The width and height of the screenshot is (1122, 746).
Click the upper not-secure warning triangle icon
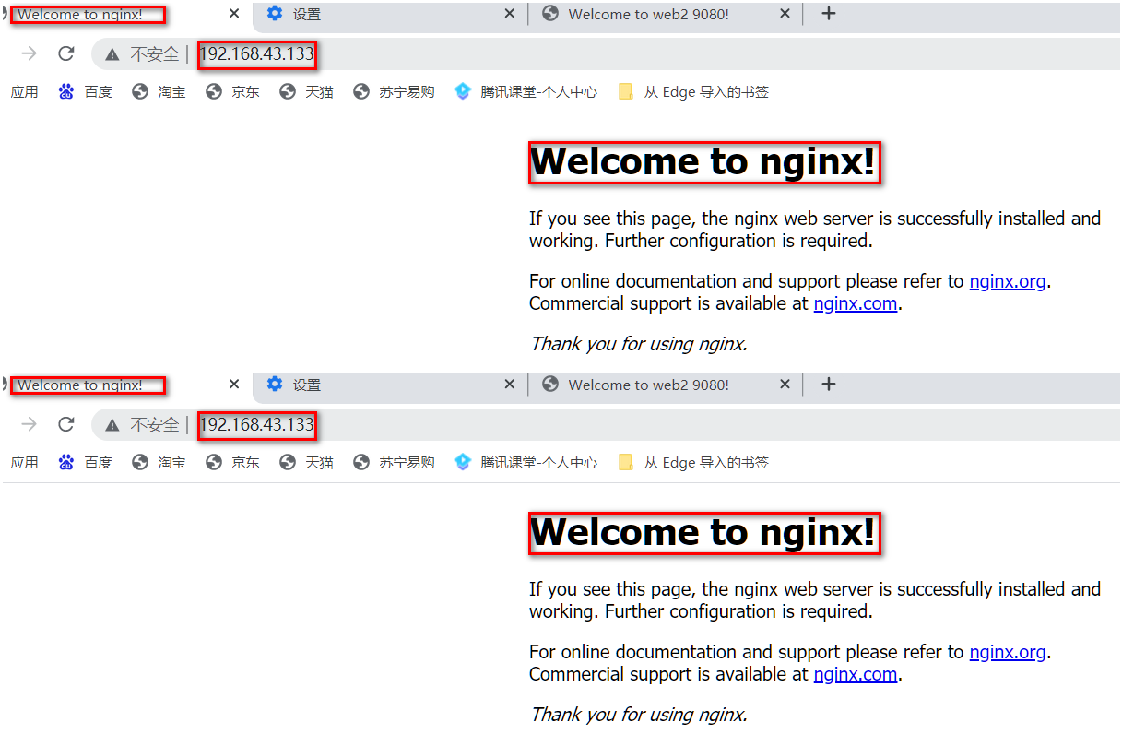[x=112, y=54]
